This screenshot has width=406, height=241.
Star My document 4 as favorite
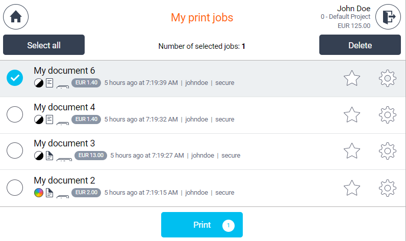(352, 115)
